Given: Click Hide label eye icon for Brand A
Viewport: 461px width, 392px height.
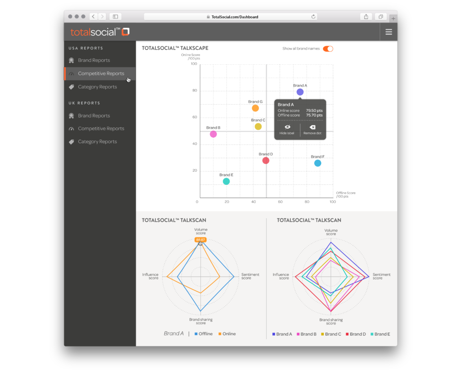Looking at the screenshot, I should point(287,127).
